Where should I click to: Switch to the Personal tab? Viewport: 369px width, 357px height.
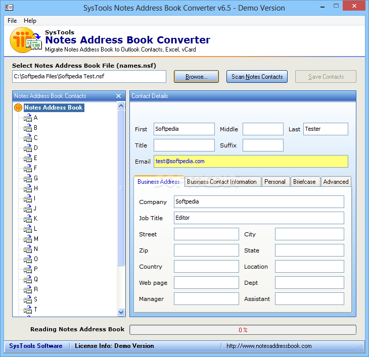point(275,182)
